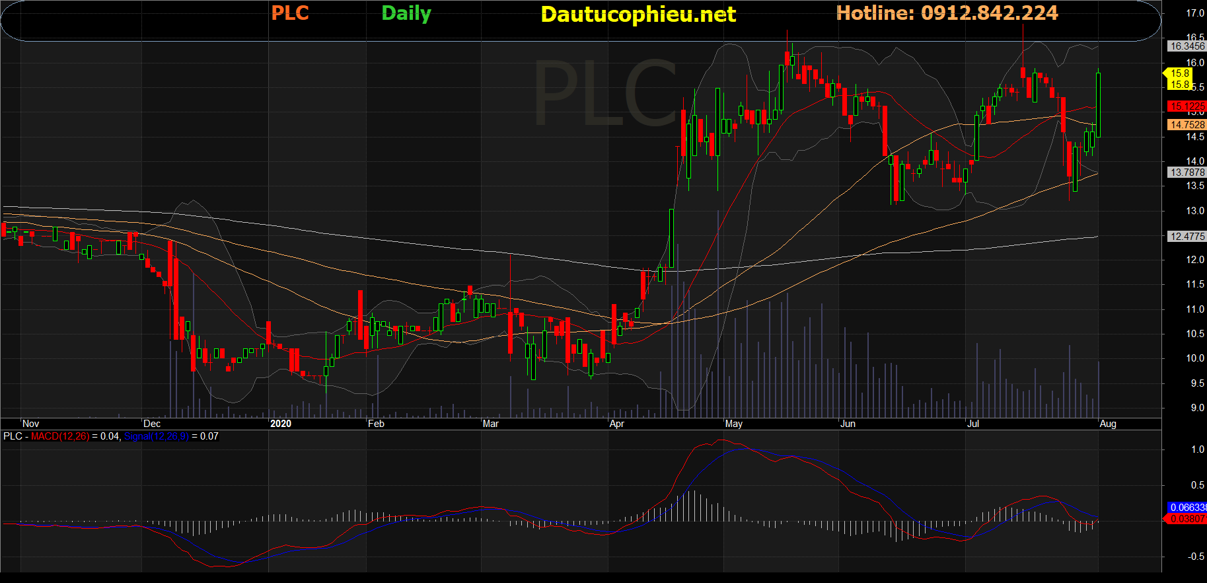Screen dimensions: 1207x583
Task: Jump to the Jul date marker
Action: point(973,424)
